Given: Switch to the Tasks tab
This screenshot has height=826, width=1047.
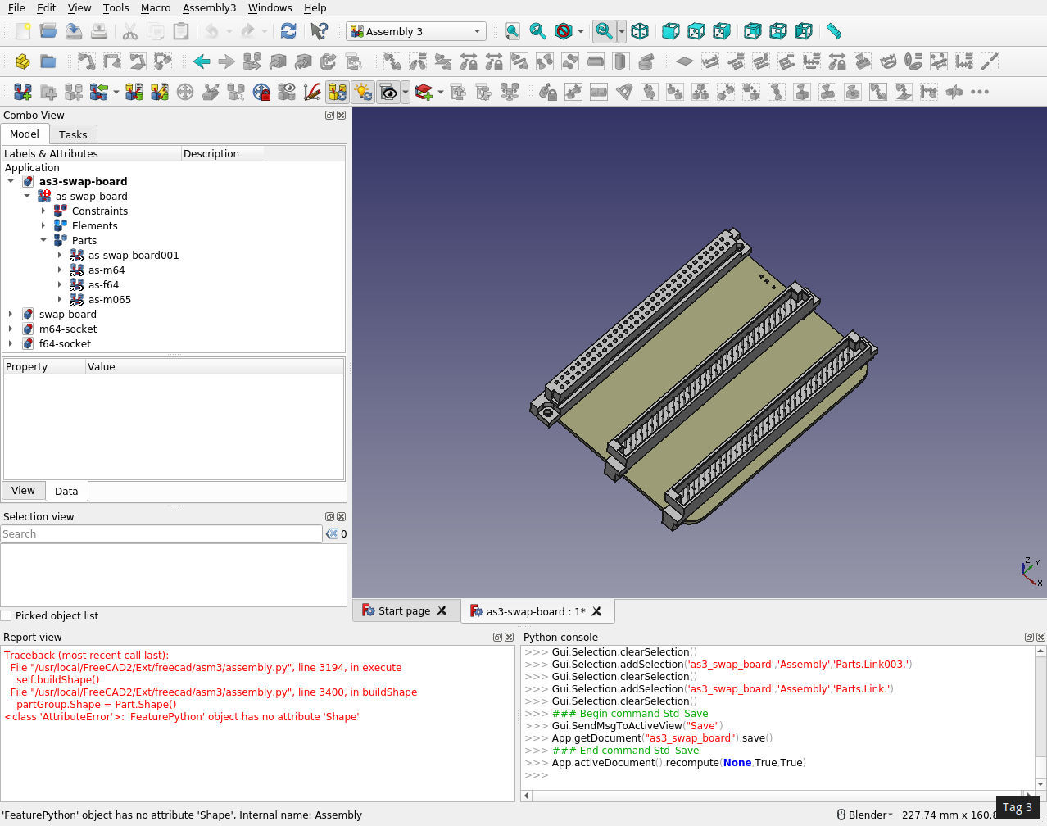Looking at the screenshot, I should (x=73, y=134).
